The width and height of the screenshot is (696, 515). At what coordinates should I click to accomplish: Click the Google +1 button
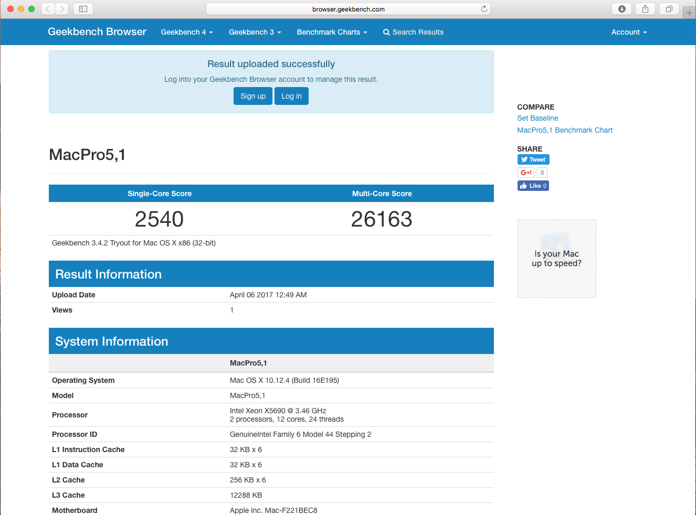[x=526, y=173]
